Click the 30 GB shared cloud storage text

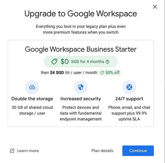coord(32,110)
